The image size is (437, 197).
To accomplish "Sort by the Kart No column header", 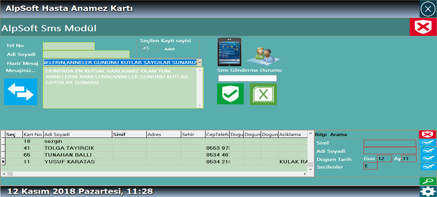I will (33, 134).
